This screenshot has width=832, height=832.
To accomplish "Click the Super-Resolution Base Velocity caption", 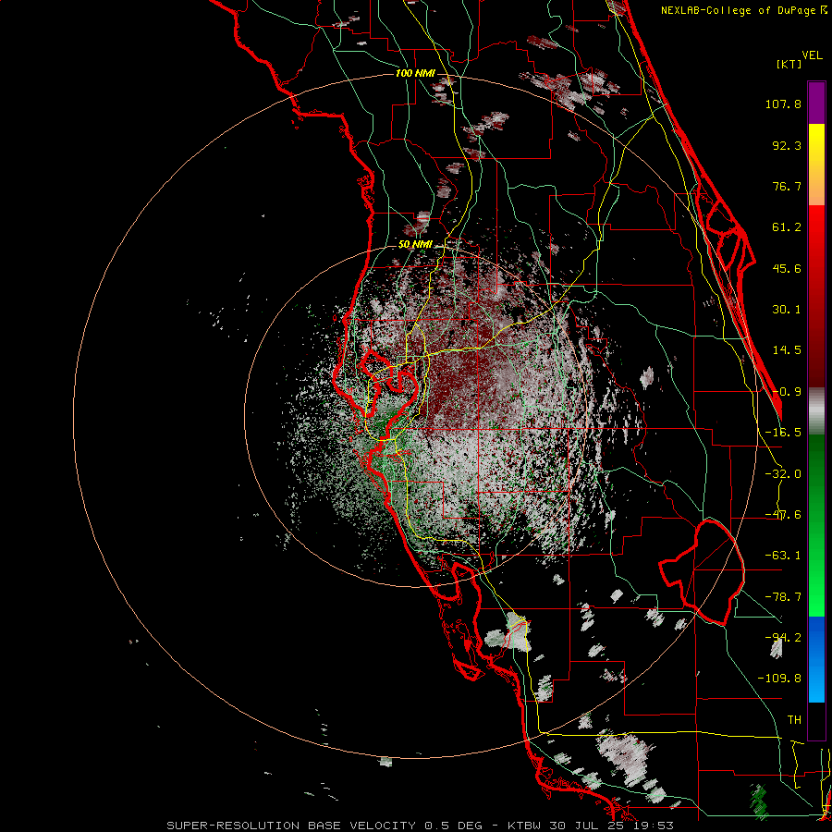I will (x=421, y=826).
